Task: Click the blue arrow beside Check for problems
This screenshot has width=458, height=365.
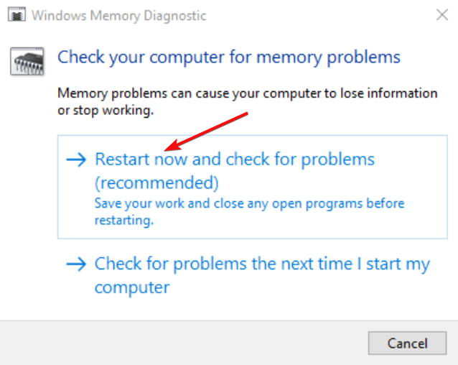Action: click(x=75, y=265)
